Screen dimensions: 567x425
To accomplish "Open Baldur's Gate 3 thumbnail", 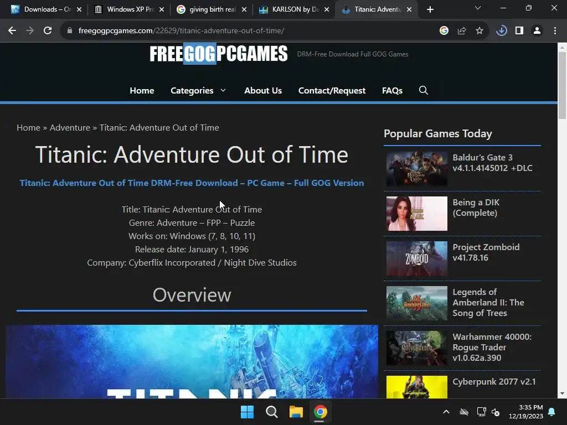I will pyautogui.click(x=416, y=169).
